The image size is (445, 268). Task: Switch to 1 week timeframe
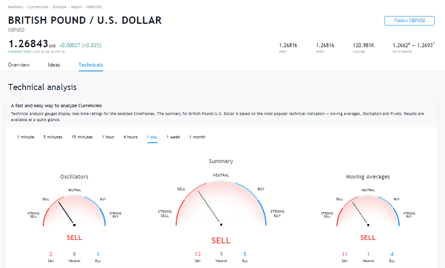tap(173, 137)
